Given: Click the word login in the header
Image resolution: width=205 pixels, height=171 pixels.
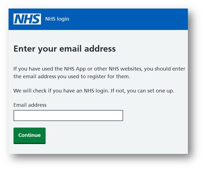Looking at the screenshot, I should pos(63,19).
